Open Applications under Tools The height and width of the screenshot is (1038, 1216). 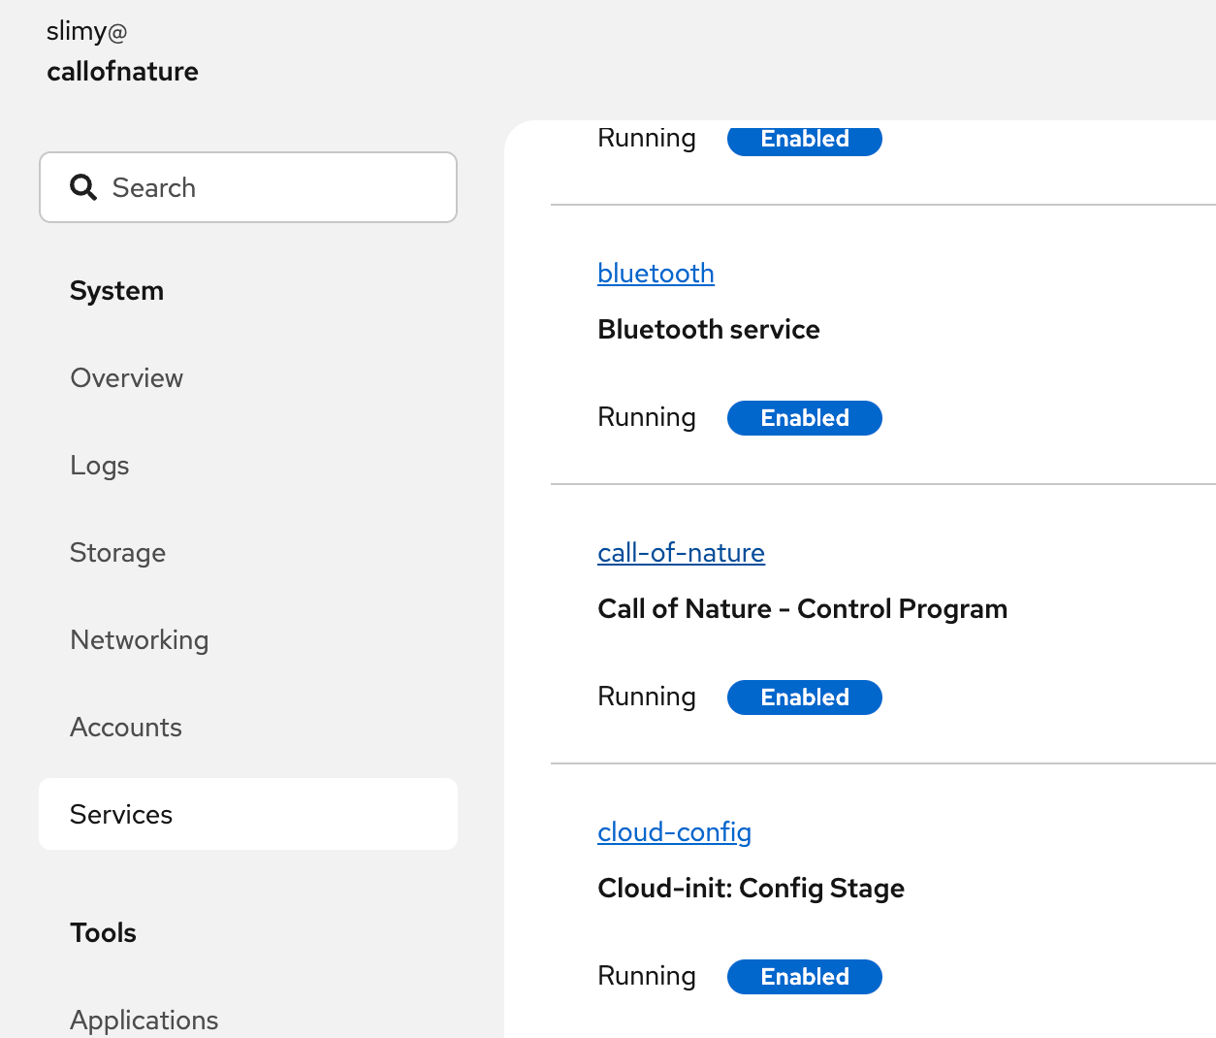pyautogui.click(x=144, y=1020)
